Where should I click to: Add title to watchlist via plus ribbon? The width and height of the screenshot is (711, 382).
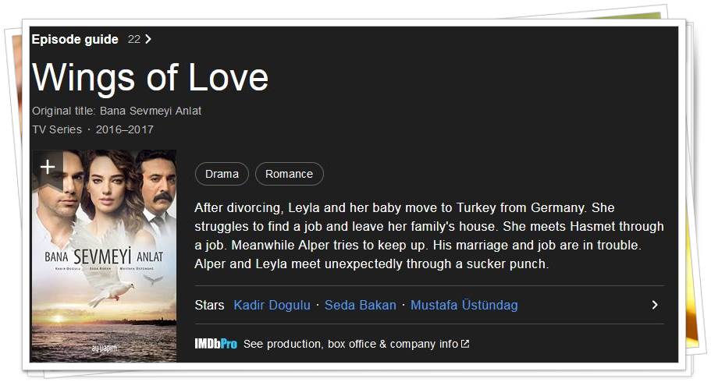pos(48,168)
